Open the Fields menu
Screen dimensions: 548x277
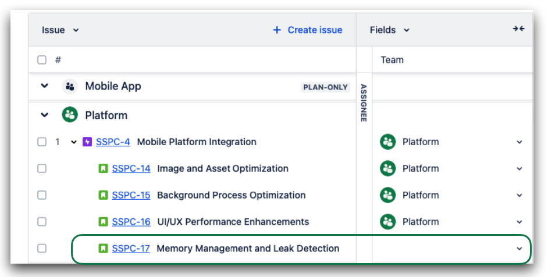point(389,30)
